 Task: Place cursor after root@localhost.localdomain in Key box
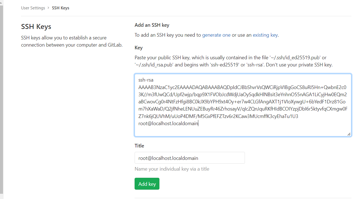coord(199,124)
